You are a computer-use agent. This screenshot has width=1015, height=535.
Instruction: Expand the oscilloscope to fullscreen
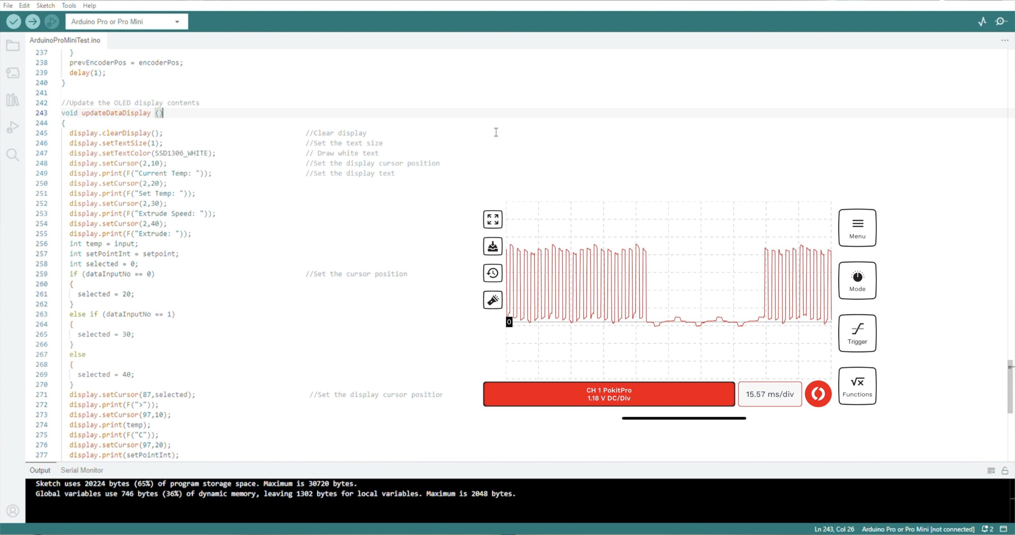[492, 219]
